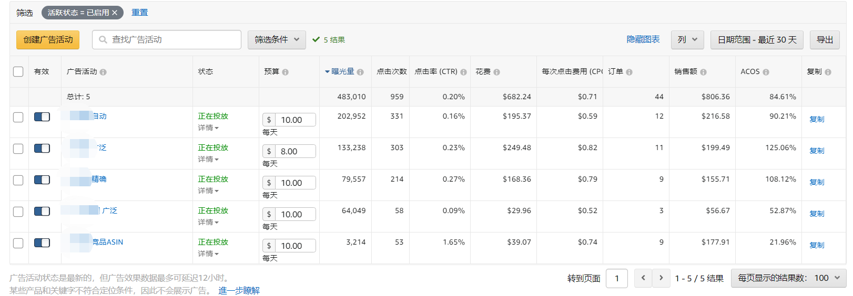Open the 复制 column info icon

[828, 72]
